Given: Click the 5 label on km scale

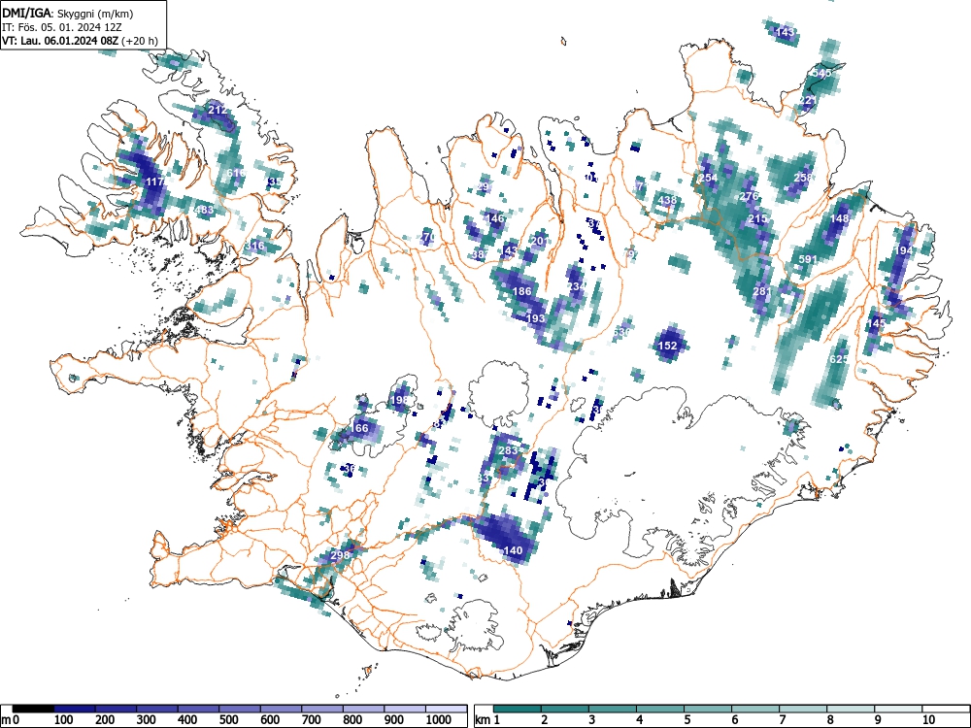Looking at the screenshot, I should pyautogui.click(x=686, y=720).
